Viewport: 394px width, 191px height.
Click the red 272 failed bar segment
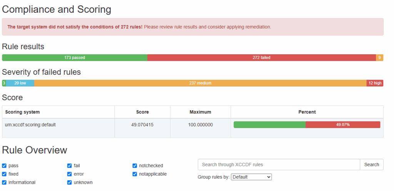(x=261, y=58)
